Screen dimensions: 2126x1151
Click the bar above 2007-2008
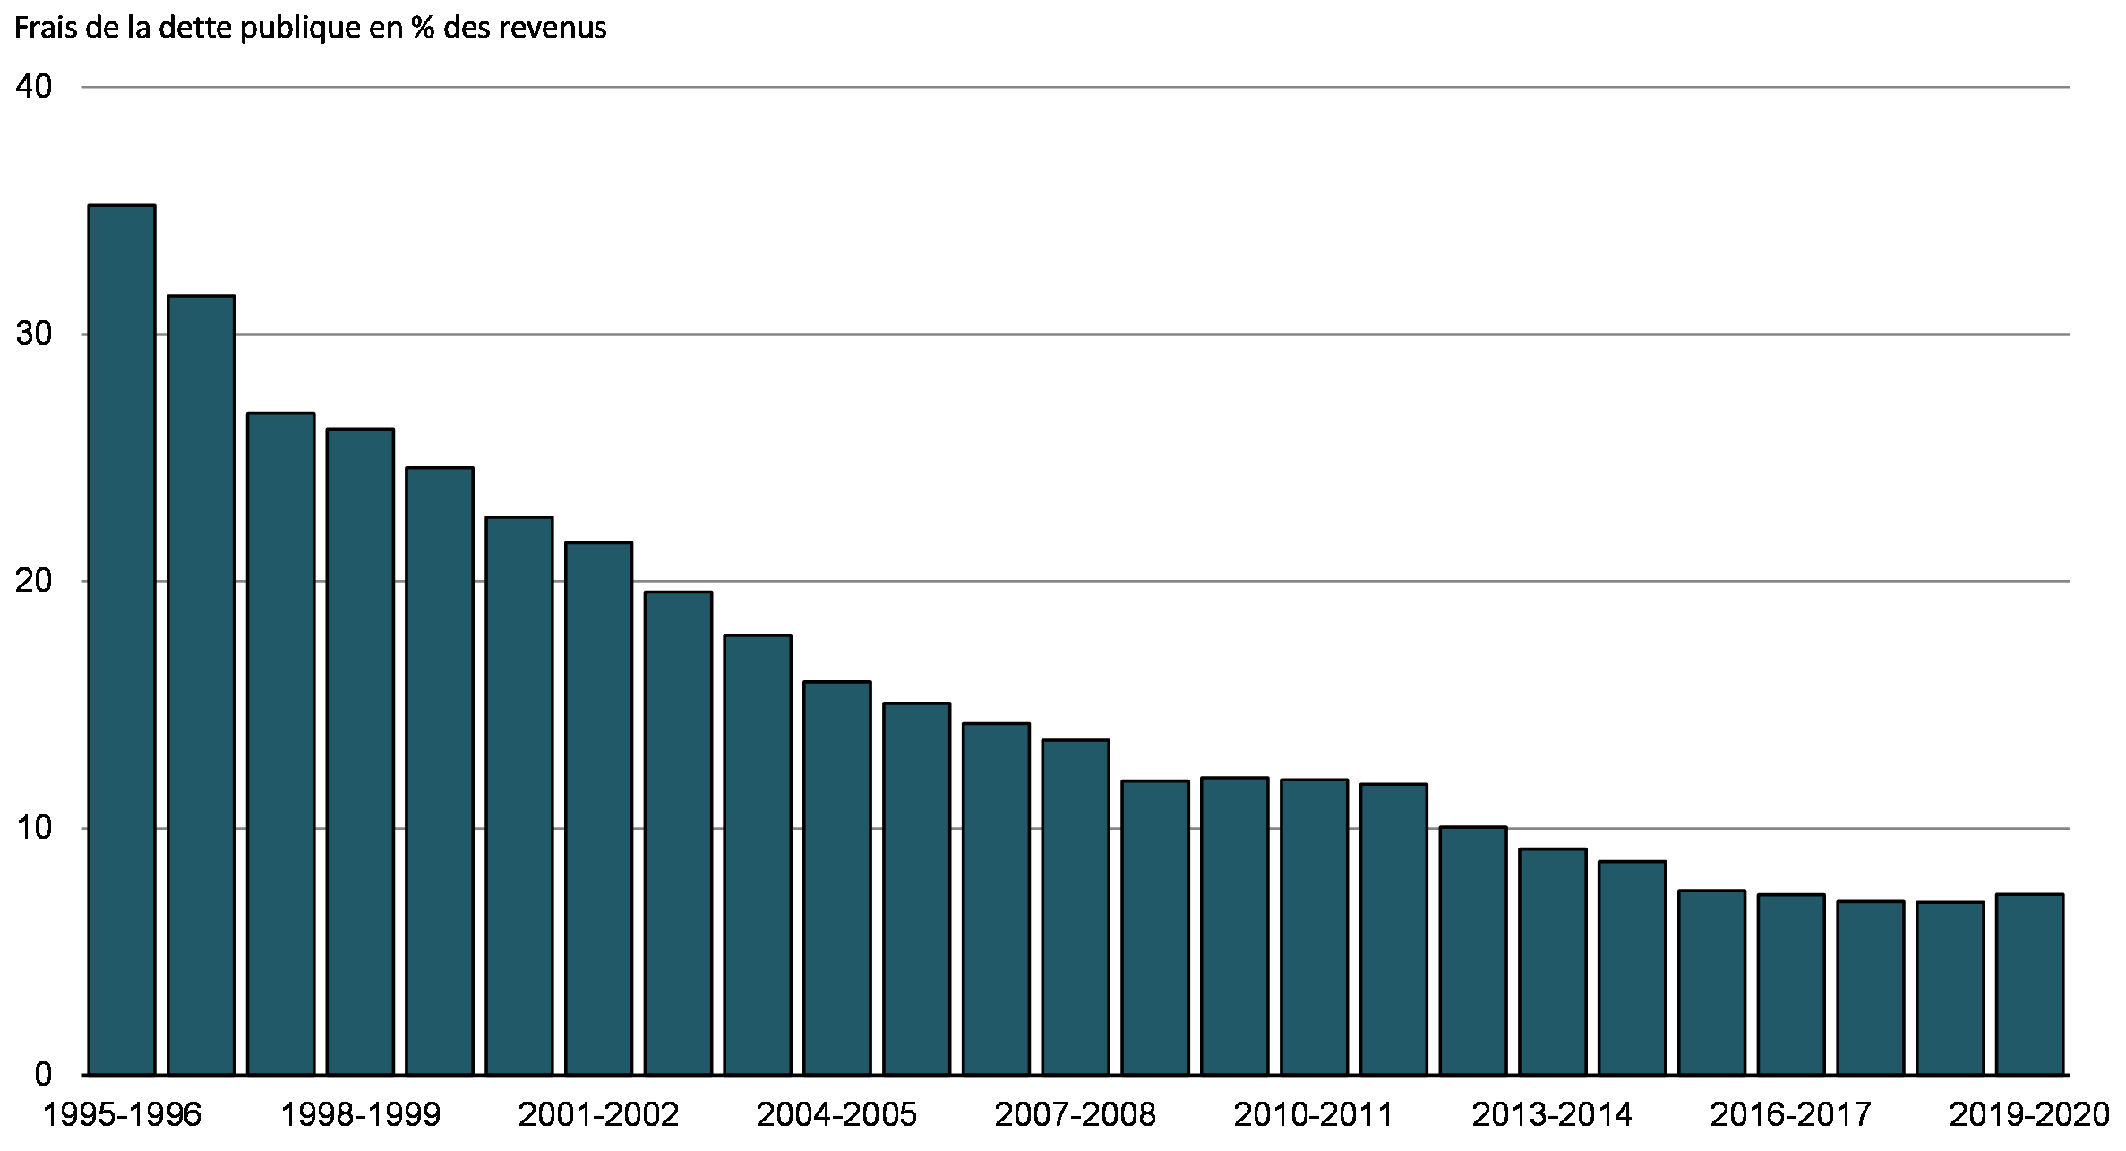[1076, 907]
